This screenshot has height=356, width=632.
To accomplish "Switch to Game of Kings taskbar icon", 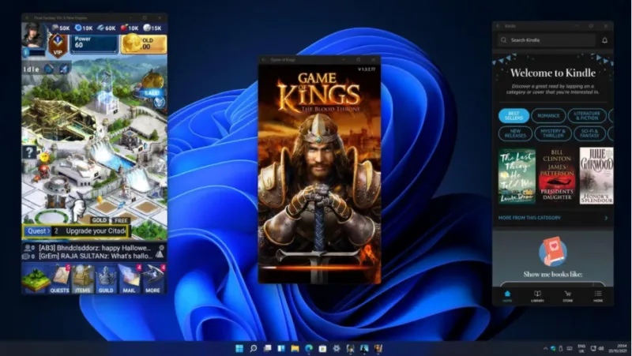I will [x=378, y=348].
